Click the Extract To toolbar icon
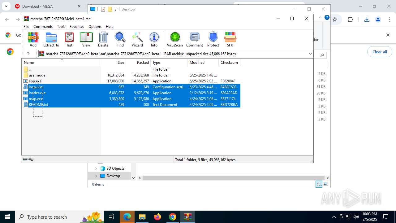 [x=51, y=39]
